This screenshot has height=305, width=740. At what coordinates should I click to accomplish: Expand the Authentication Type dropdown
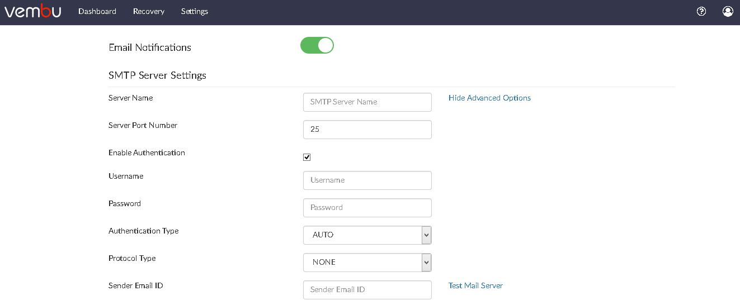tap(367, 235)
